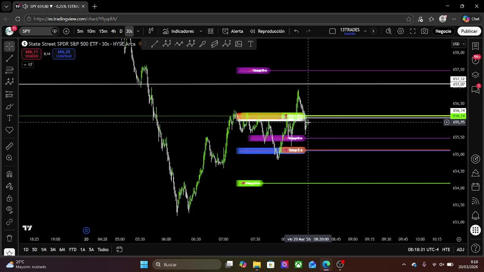Open the Windows Start menu
The height and width of the screenshot is (272, 484).
[x=144, y=264]
